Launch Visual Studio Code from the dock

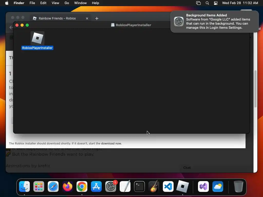(168, 186)
